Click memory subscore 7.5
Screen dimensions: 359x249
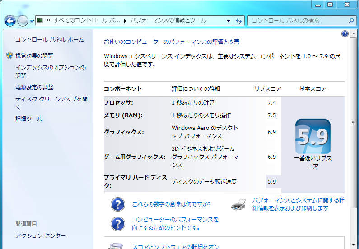(272, 115)
